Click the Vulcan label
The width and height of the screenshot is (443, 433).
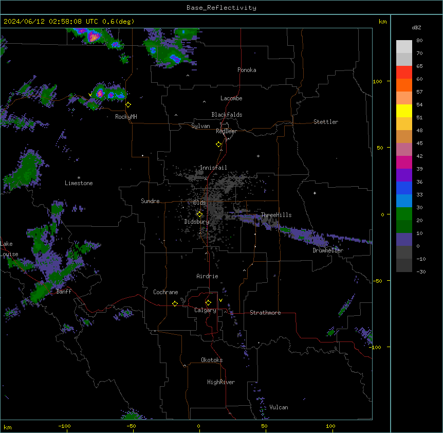point(279,407)
